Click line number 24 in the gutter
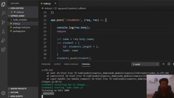The width and height of the screenshot is (174, 98). click(x=45, y=32)
